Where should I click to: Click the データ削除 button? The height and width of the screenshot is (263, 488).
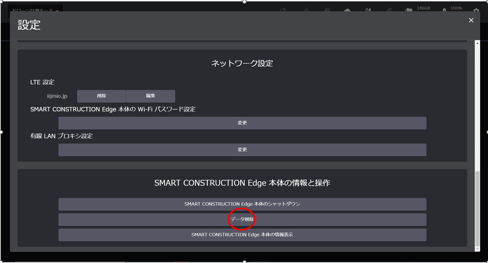tap(242, 220)
